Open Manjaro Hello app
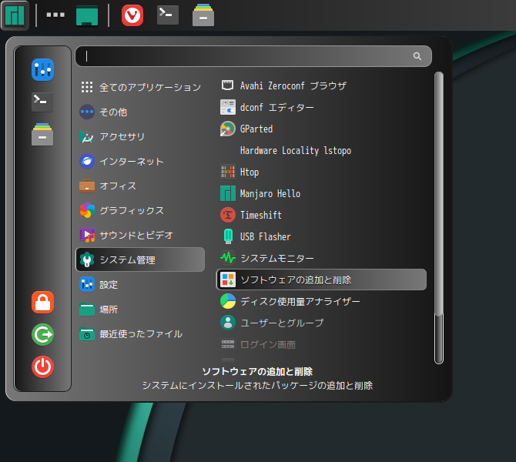Image resolution: width=516 pixels, height=462 pixels. (x=321, y=193)
